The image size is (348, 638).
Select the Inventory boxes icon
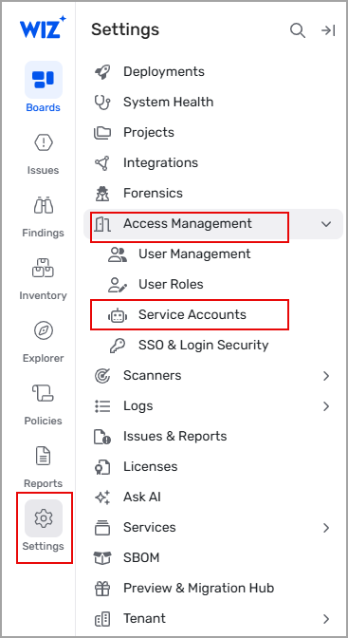[43, 268]
